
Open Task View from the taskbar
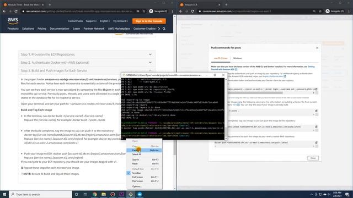[85, 194]
